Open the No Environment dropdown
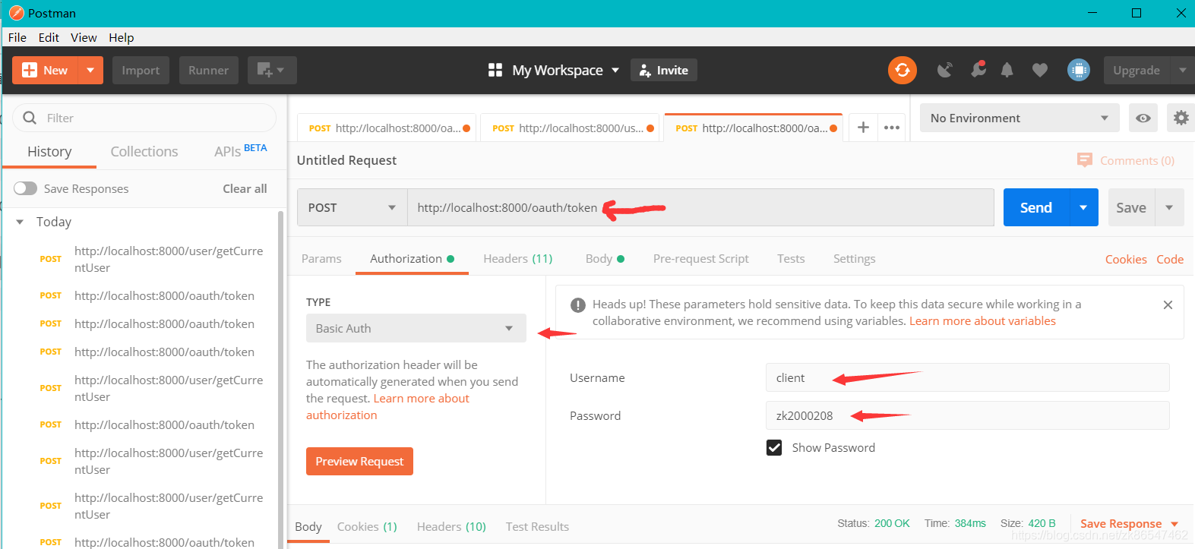The height and width of the screenshot is (549, 1195). pyautogui.click(x=1020, y=118)
